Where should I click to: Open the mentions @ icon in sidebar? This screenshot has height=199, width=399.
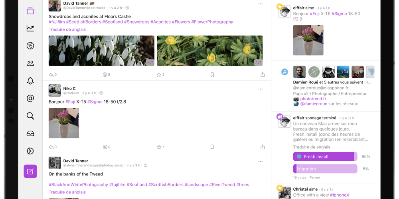[x=30, y=98]
